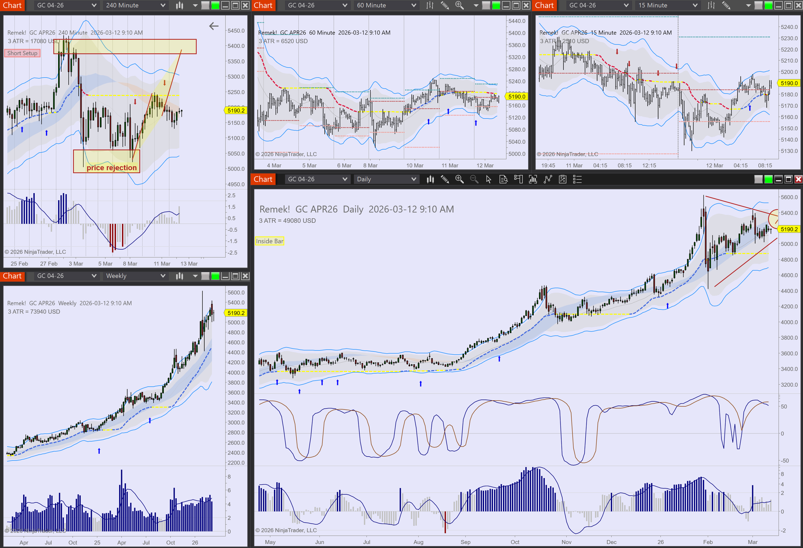Viewport: 803px width, 548px height.
Task: Select the Chart tab of Weekly window
Action: (x=12, y=276)
